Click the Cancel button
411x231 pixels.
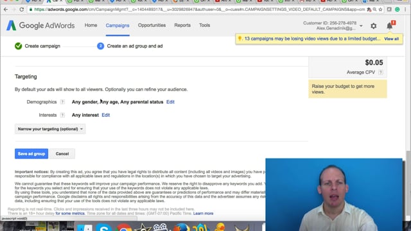click(62, 154)
